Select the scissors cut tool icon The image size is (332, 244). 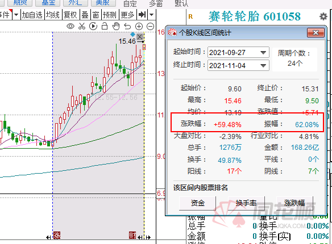82,27
